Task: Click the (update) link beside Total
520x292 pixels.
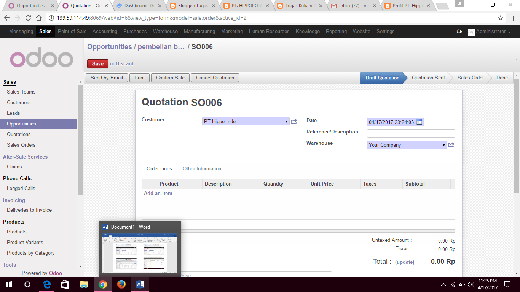Action: 405,262
